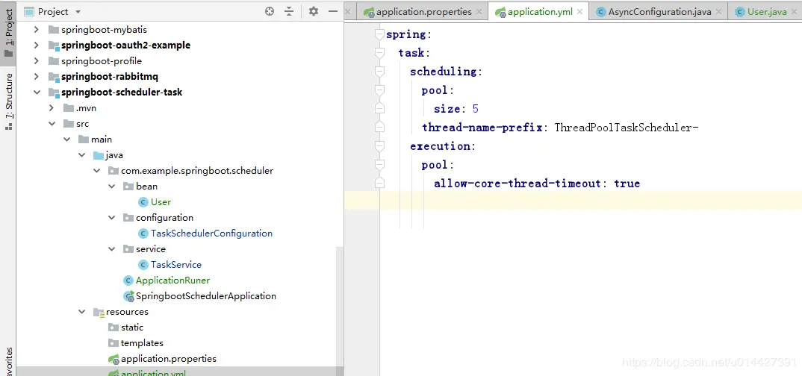Click the Spring leaf icon of application.properties in tree
Screen dimensions: 802x376
tap(114, 359)
